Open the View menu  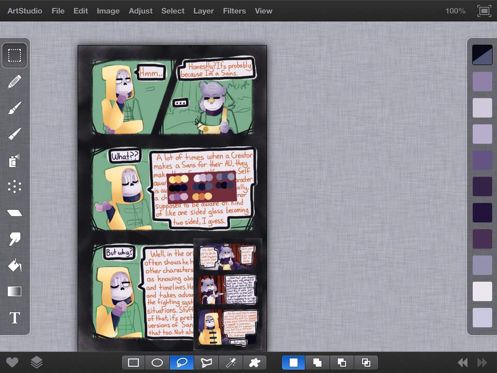click(x=264, y=11)
